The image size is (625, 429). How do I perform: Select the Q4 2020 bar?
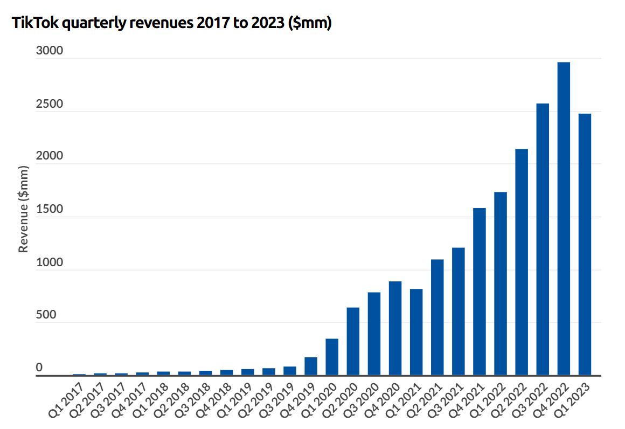coord(395,328)
